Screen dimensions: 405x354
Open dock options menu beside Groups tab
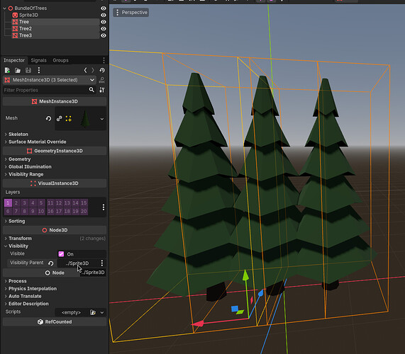104,60
